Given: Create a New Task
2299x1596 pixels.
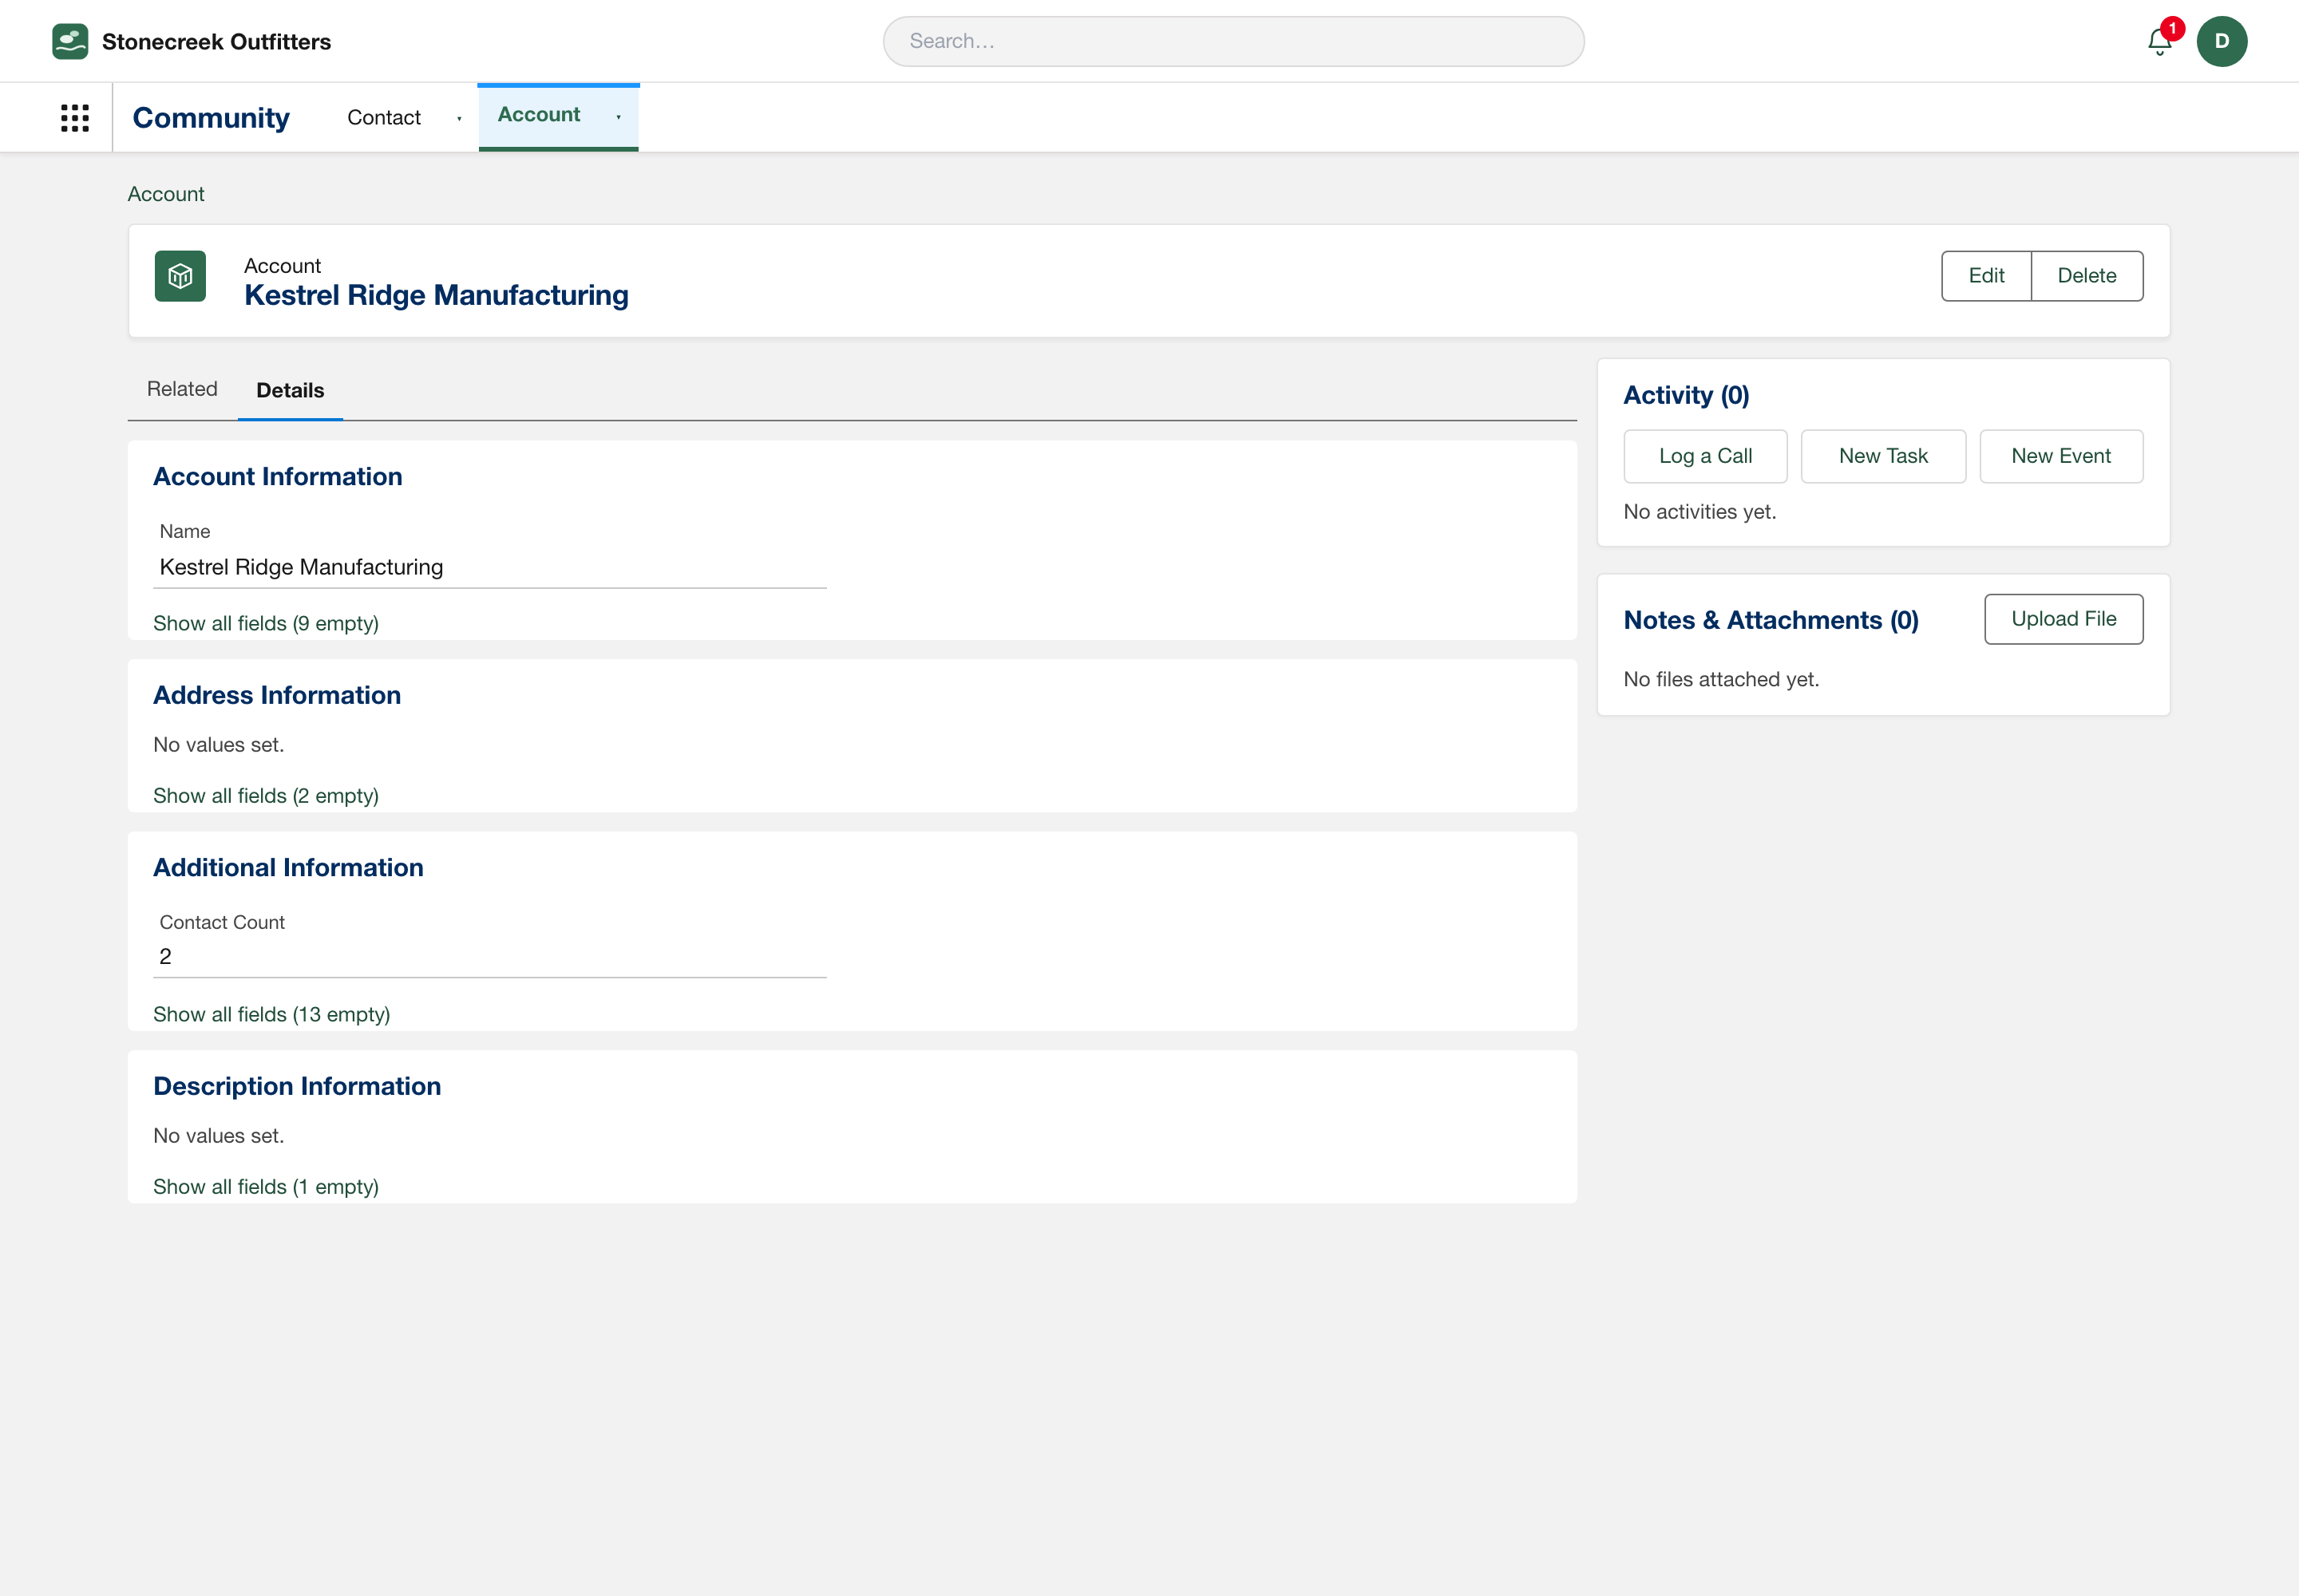Looking at the screenshot, I should coord(1883,456).
